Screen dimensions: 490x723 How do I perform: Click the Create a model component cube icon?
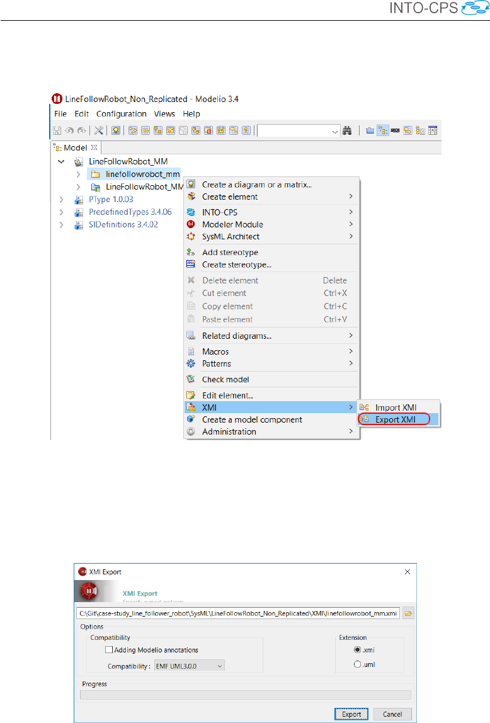(x=191, y=419)
